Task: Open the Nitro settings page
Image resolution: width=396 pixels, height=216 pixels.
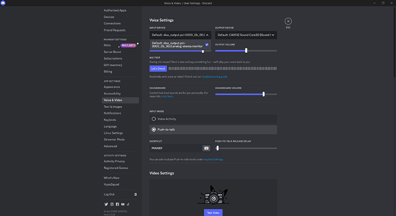Action: (x=107, y=45)
